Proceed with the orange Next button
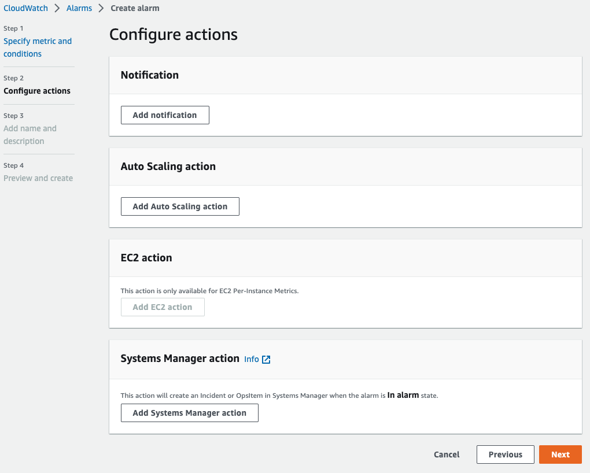The height and width of the screenshot is (473, 590). click(560, 454)
